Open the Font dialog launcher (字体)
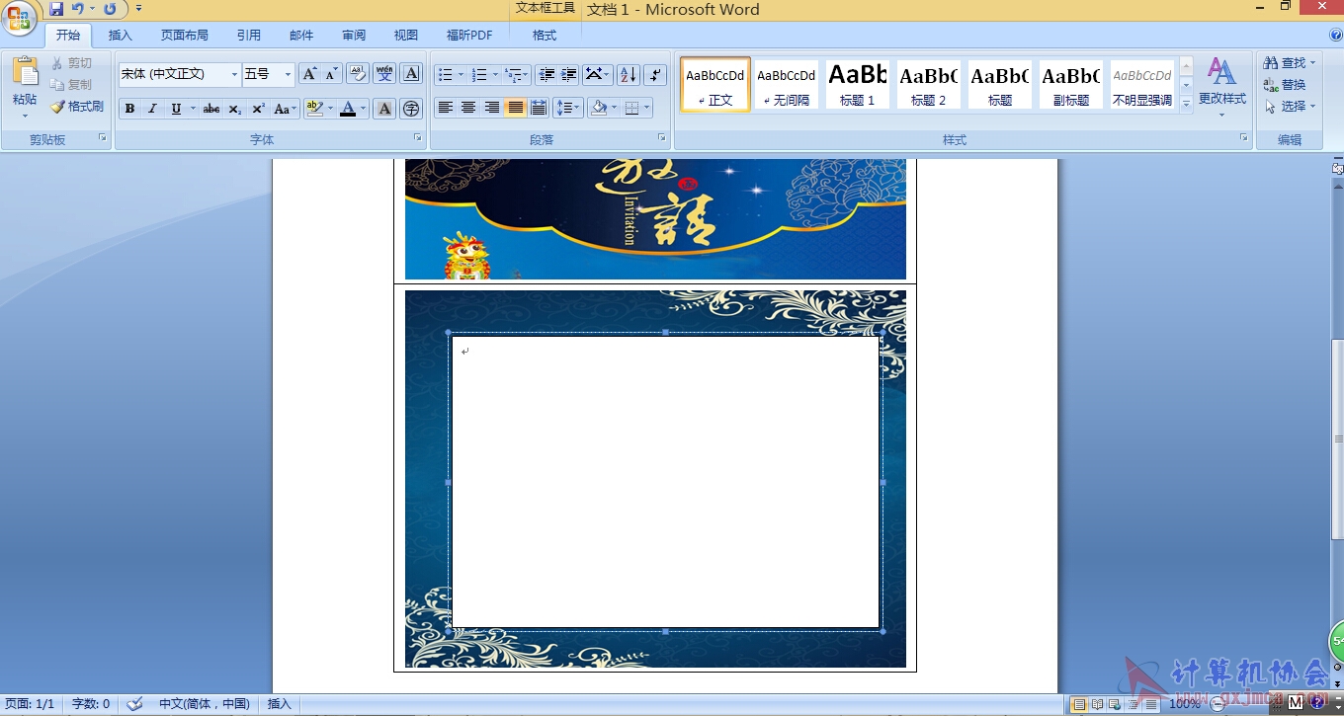Screen dimensions: 1344x716 (x=417, y=138)
